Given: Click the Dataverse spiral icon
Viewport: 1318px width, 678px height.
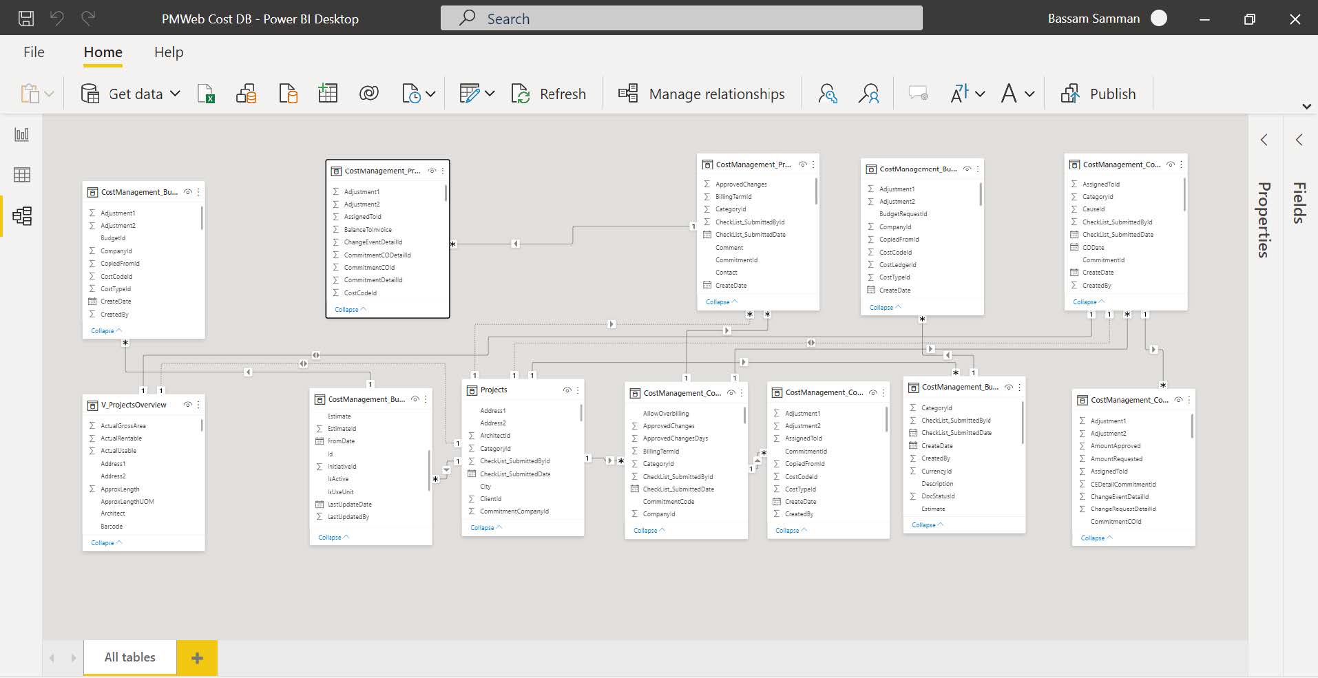Looking at the screenshot, I should click(369, 93).
